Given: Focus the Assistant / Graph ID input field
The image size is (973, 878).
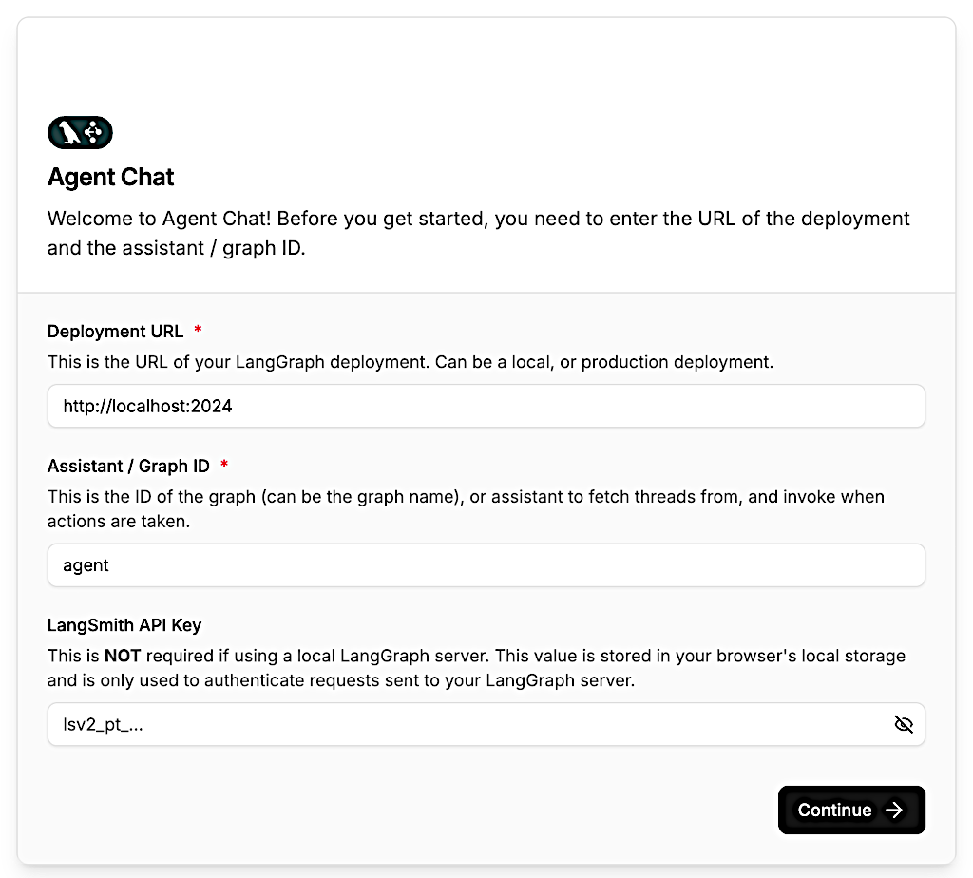Looking at the screenshot, I should tap(486, 565).
